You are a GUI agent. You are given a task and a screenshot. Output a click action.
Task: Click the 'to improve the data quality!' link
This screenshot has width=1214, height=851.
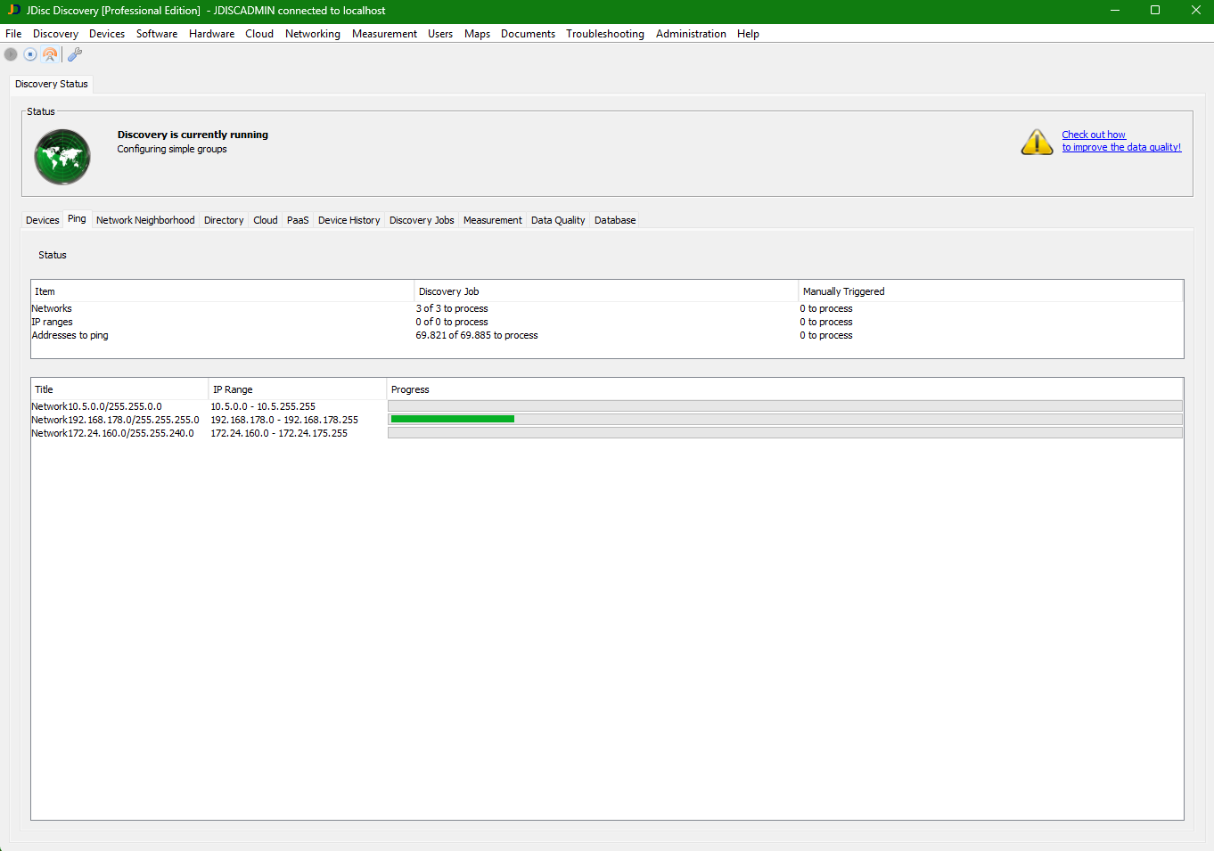point(1121,147)
